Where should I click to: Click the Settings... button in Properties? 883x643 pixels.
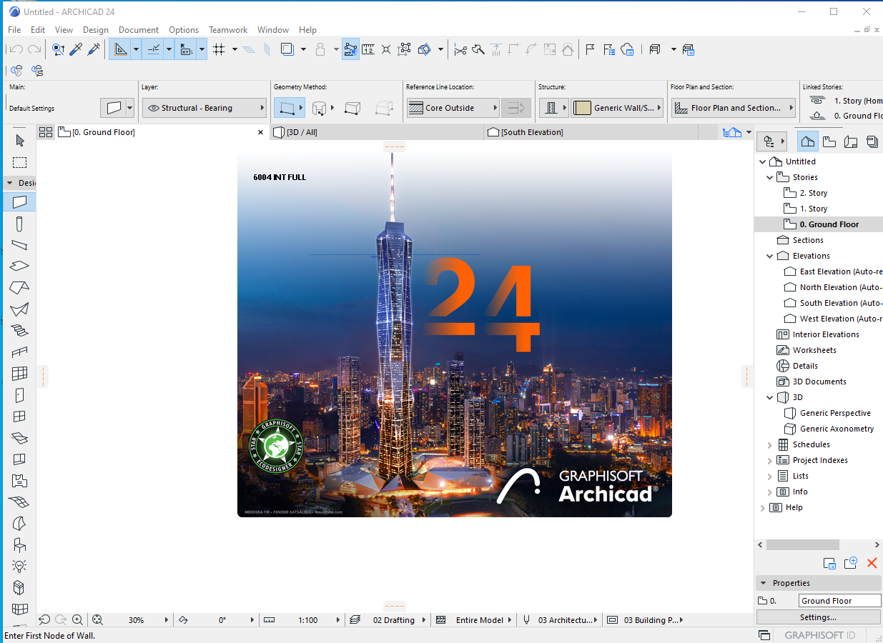[x=819, y=617]
